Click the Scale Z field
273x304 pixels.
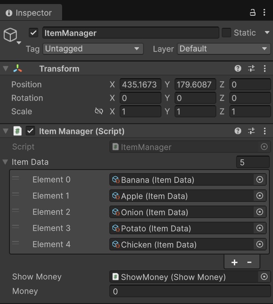(x=250, y=112)
